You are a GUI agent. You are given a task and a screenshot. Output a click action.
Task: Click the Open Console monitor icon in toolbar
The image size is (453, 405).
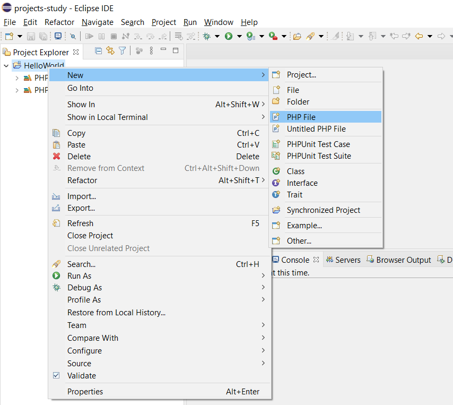click(x=58, y=36)
